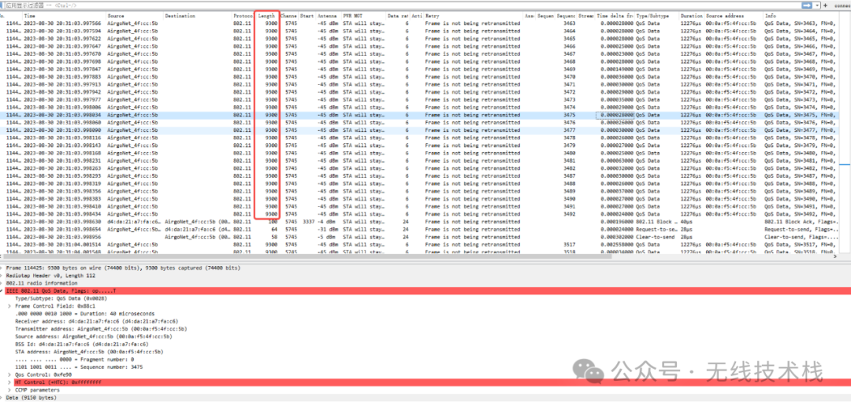This screenshot has height=406, width=851.
Task: Expand the HT Control (+HTC) node
Action: 9,382
